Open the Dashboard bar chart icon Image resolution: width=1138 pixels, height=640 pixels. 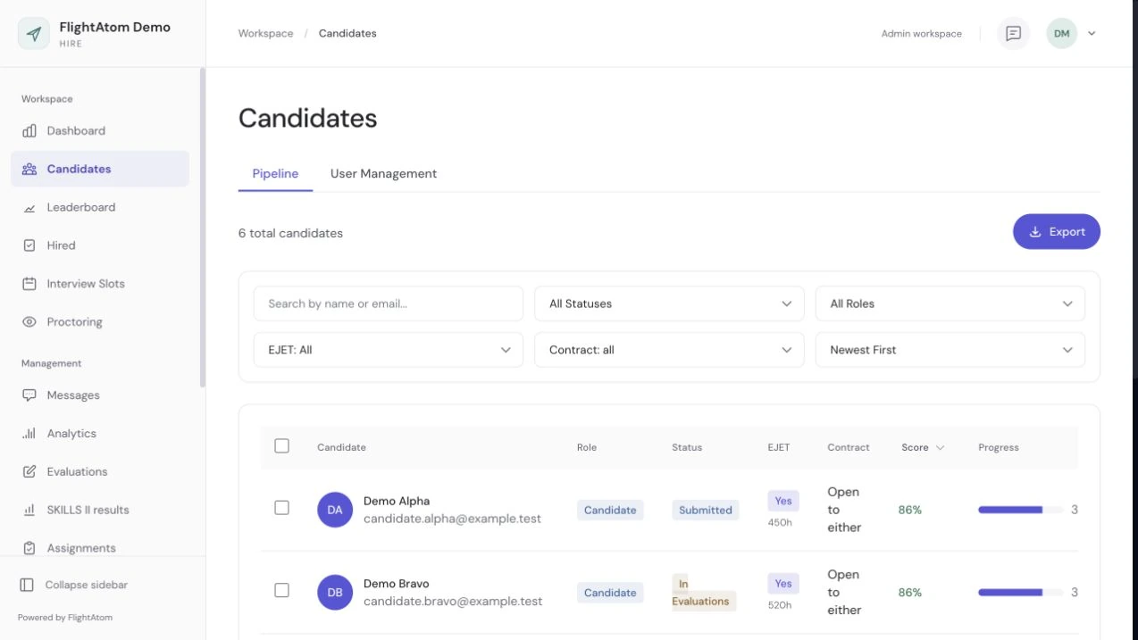29,130
